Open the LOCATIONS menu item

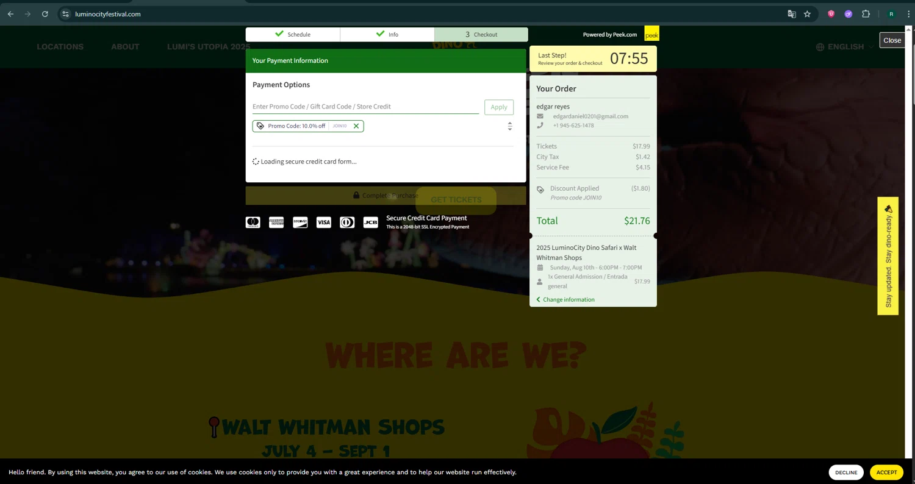[60, 47]
